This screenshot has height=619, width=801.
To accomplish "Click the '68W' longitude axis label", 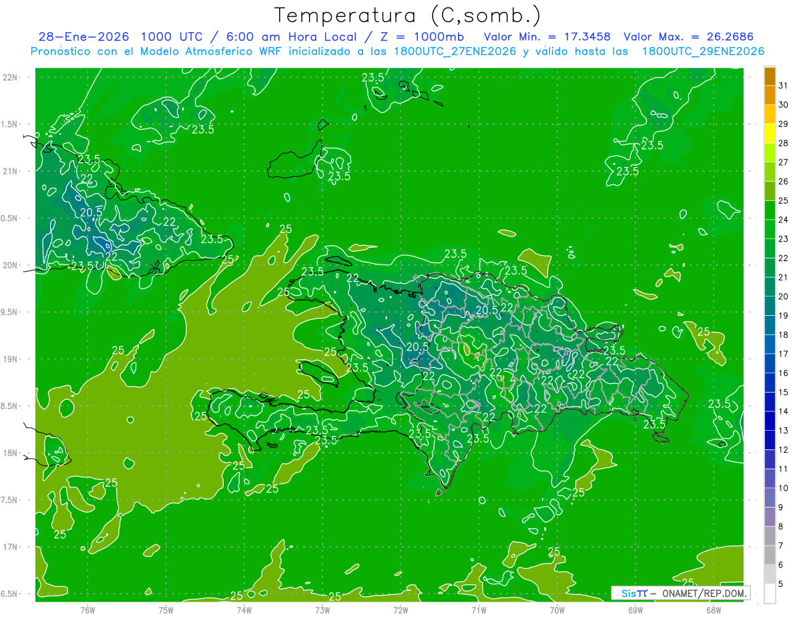I will tap(714, 610).
